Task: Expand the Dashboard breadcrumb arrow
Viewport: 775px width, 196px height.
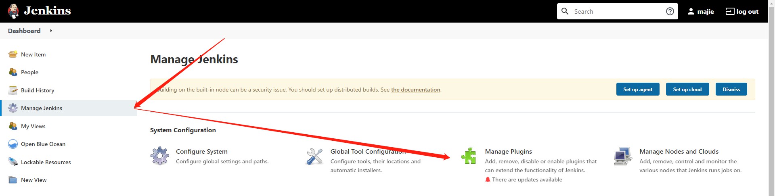Action: pyautogui.click(x=51, y=31)
